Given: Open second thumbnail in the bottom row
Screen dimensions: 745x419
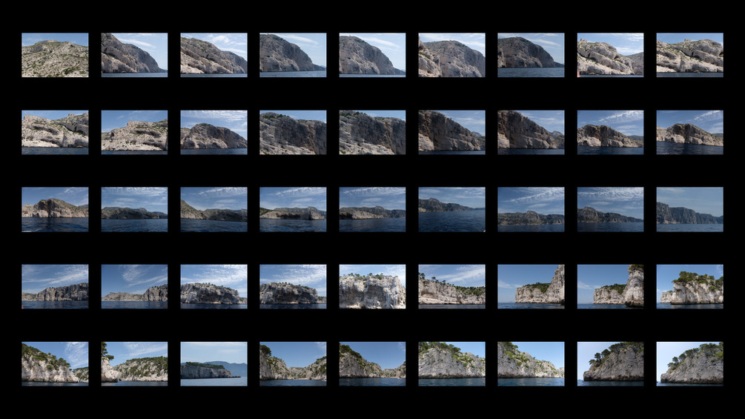Looking at the screenshot, I should pos(134,364).
